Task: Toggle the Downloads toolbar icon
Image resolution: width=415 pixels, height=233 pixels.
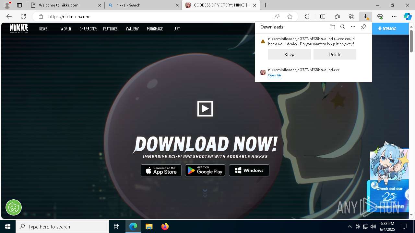Action: (366, 17)
